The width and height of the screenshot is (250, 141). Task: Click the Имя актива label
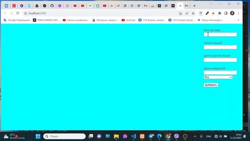(x=212, y=30)
